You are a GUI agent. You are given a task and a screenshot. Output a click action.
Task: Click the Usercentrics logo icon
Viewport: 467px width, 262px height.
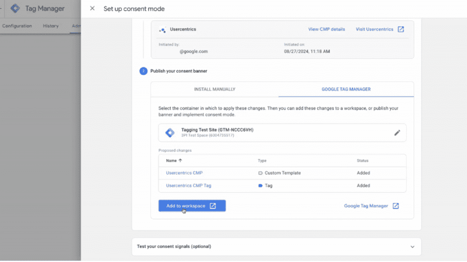(x=162, y=30)
